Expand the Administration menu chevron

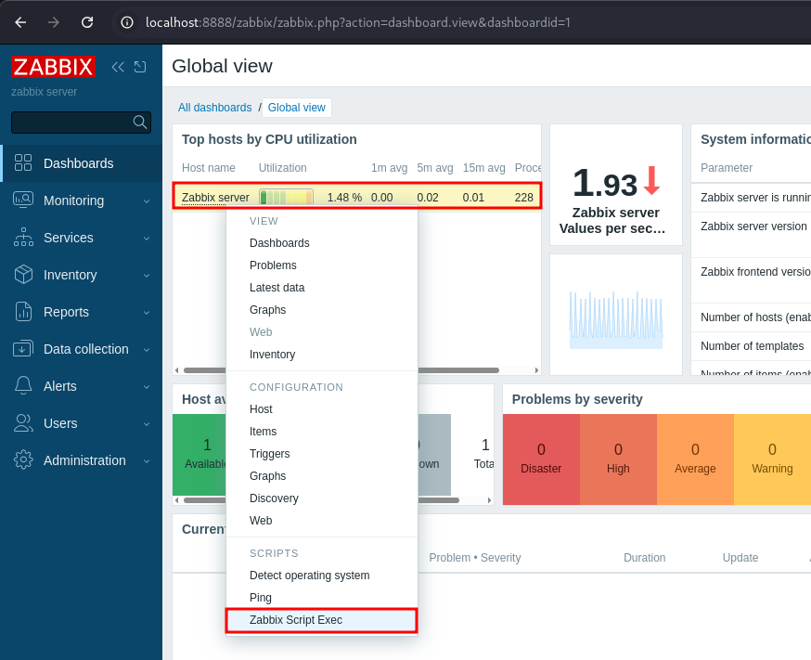[x=147, y=461]
